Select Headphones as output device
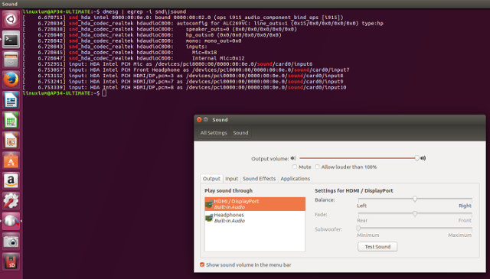 pyautogui.click(x=255, y=218)
